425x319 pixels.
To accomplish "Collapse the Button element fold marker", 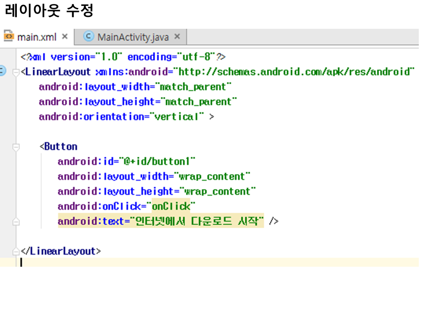I will pyautogui.click(x=16, y=147).
